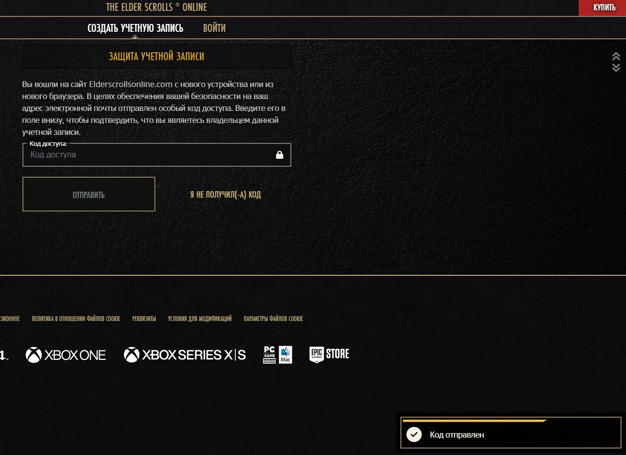
Task: Open the Войти tab
Action: [214, 28]
